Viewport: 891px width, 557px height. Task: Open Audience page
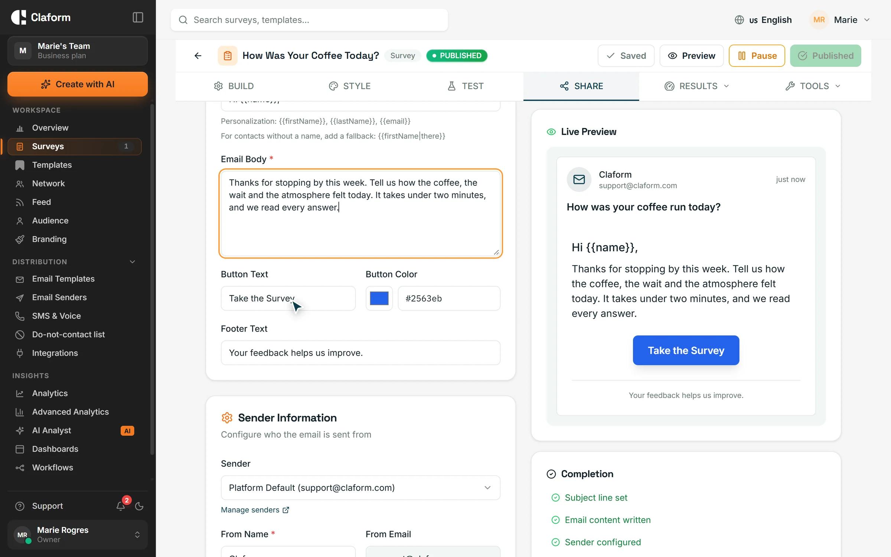click(74, 221)
